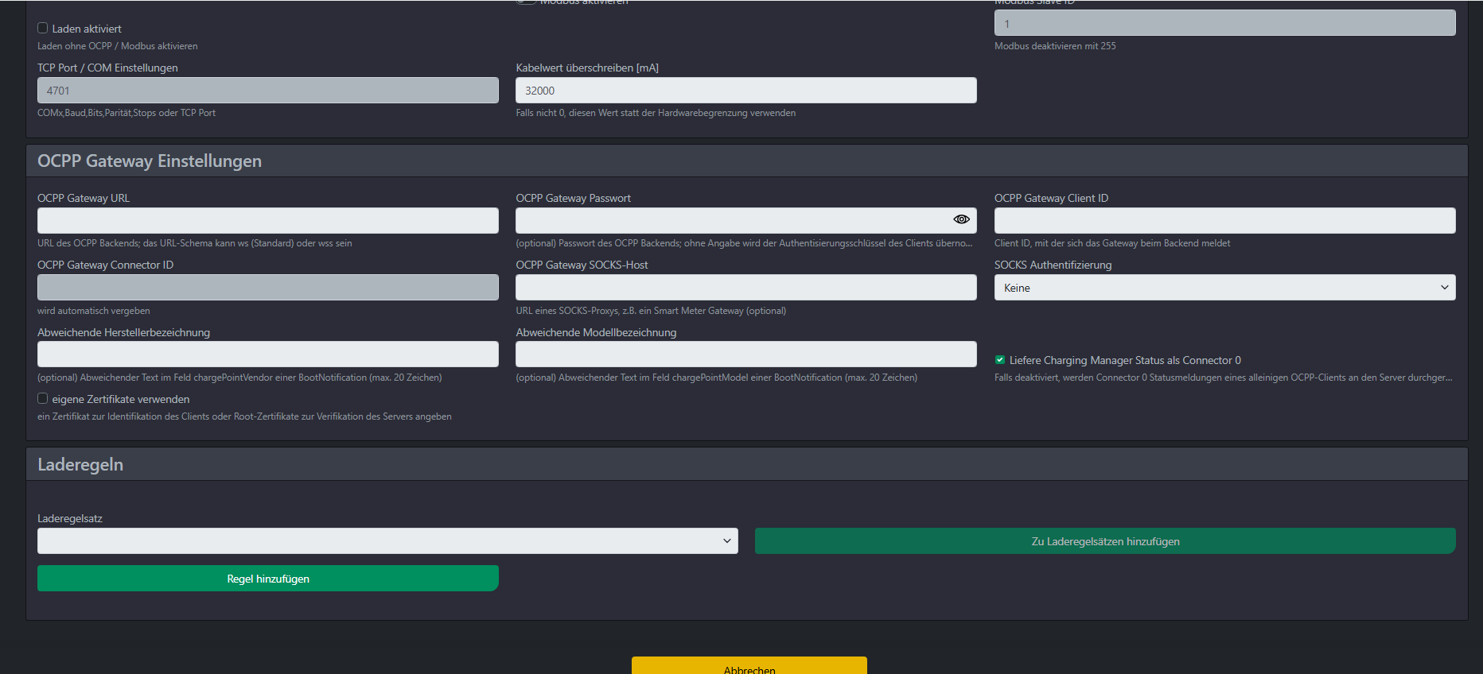The width and height of the screenshot is (1483, 674).
Task: Show password with the eye icon
Action: click(961, 219)
